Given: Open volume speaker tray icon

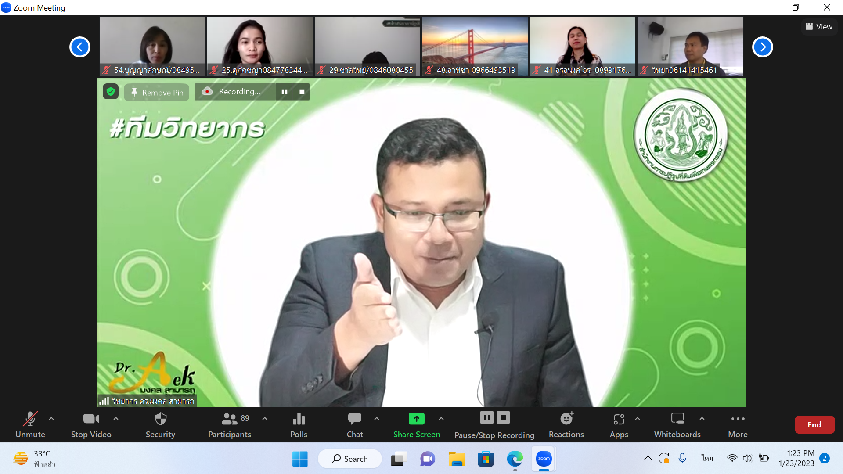Looking at the screenshot, I should (x=747, y=458).
